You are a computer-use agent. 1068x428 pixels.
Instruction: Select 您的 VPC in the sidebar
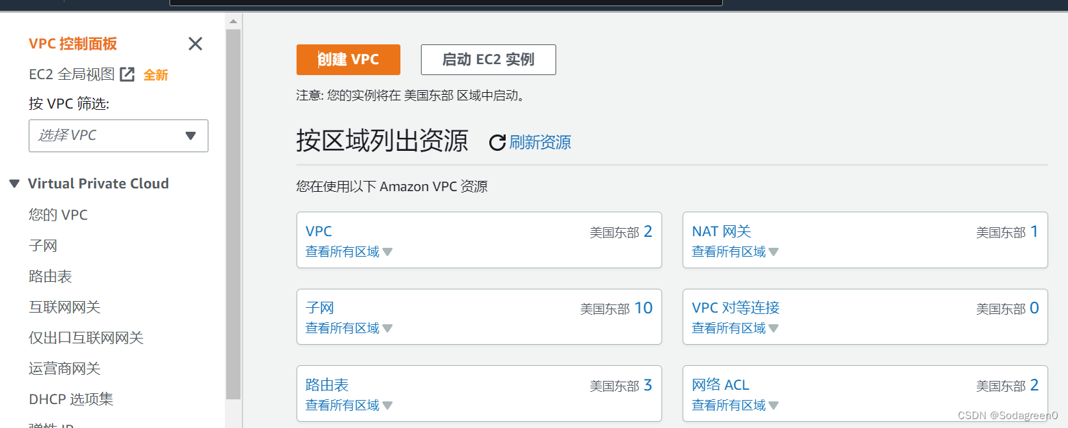pos(58,215)
